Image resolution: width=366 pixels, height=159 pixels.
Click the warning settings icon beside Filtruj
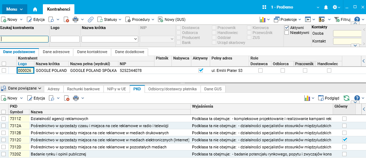coord(322,19)
